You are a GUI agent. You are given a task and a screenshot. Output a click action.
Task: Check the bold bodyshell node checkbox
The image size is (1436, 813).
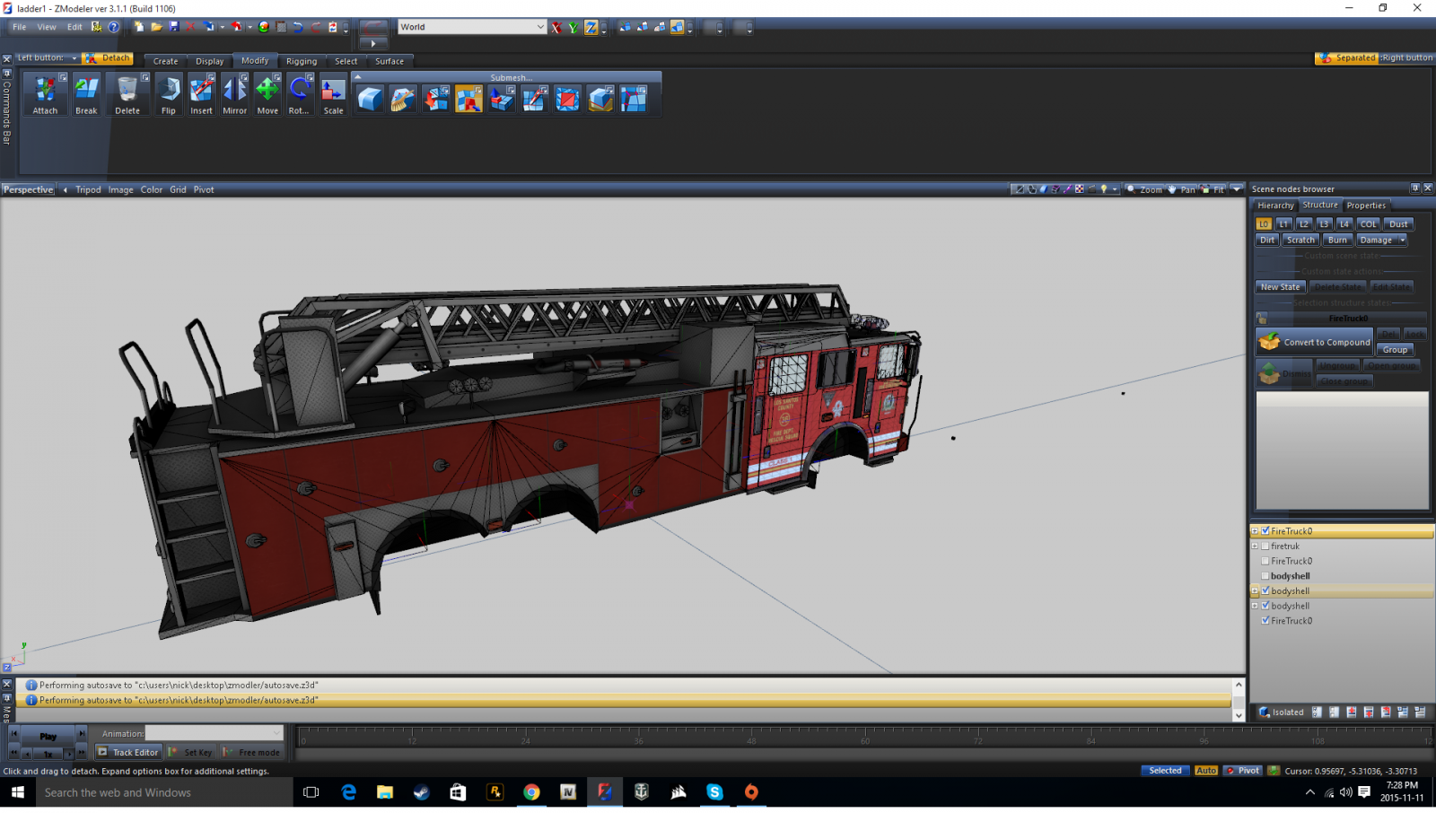point(1265,576)
